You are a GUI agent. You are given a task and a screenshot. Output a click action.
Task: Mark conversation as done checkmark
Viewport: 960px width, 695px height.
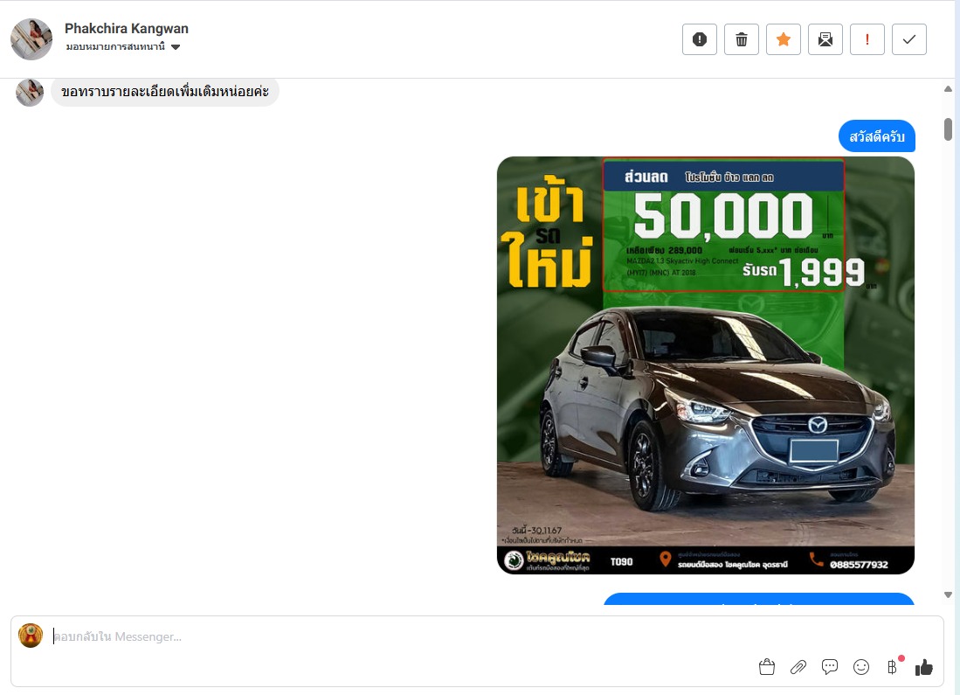pyautogui.click(x=909, y=40)
